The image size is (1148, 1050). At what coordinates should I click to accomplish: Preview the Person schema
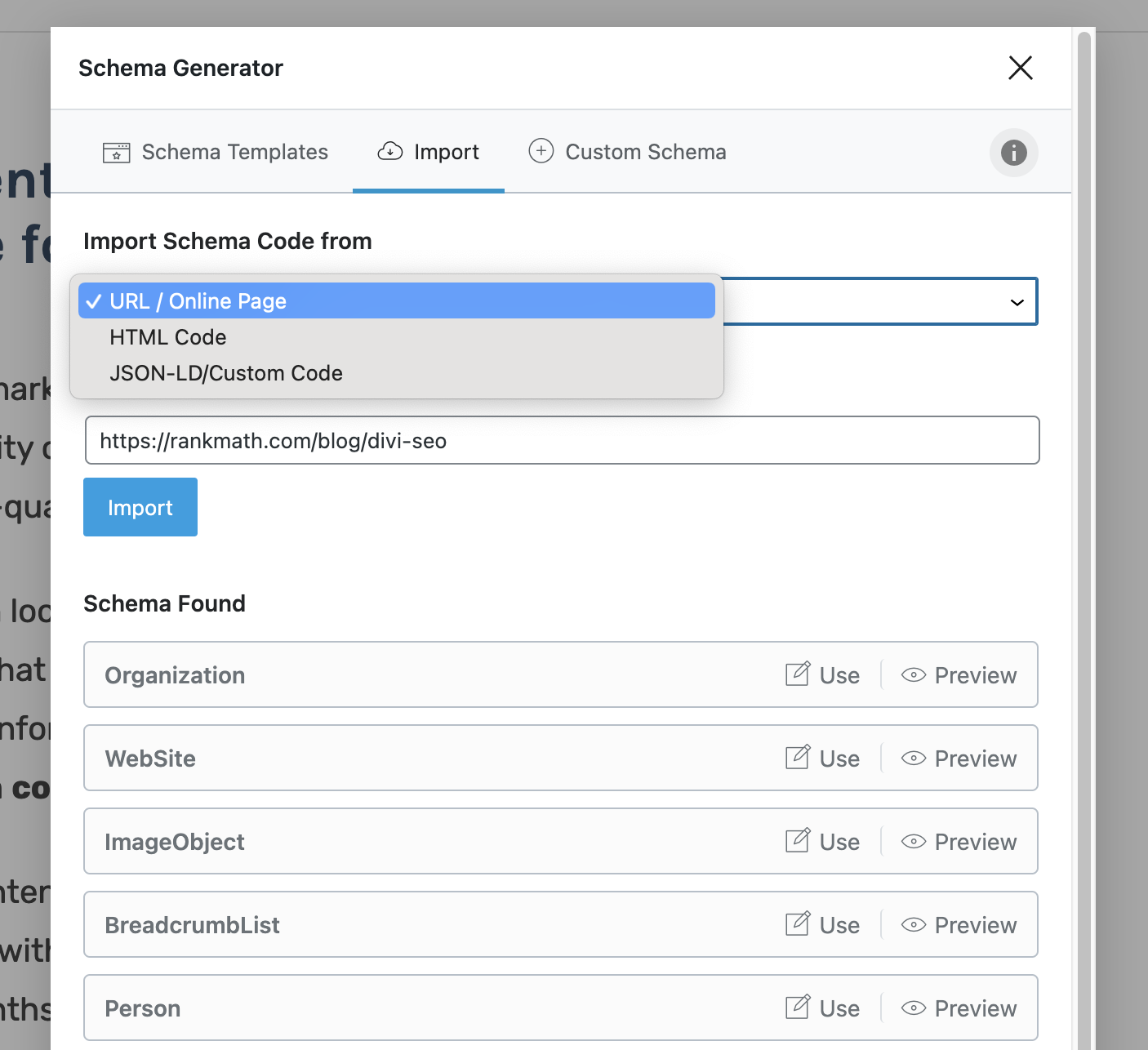(959, 1008)
